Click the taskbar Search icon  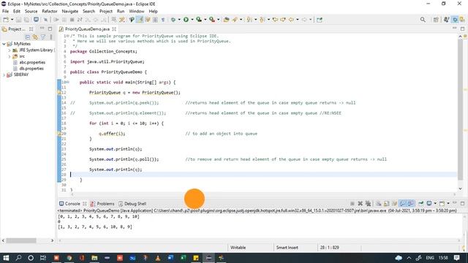(x=18, y=258)
